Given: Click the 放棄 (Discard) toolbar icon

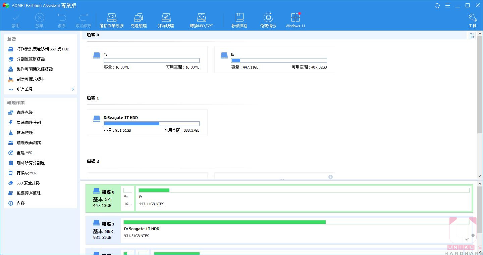Looking at the screenshot, I should click(40, 20).
